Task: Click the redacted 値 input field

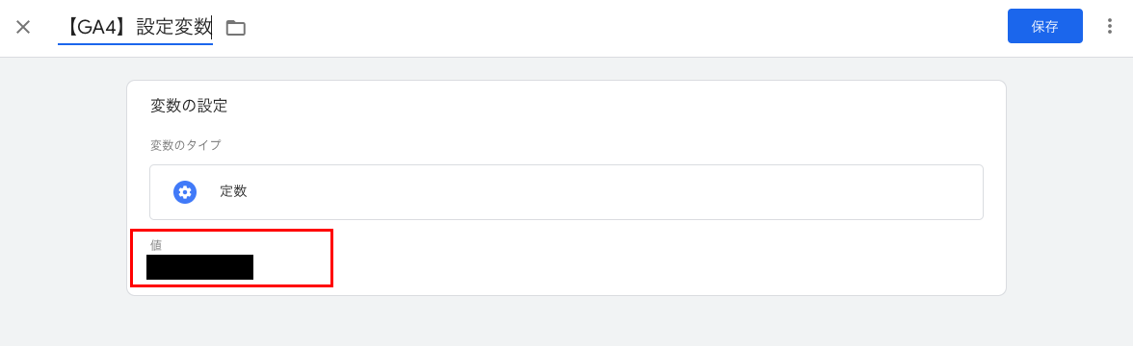Action: pyautogui.click(x=199, y=267)
